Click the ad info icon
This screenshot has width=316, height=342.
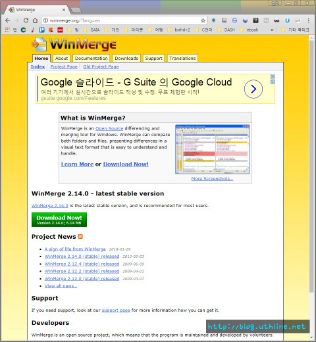(x=273, y=82)
